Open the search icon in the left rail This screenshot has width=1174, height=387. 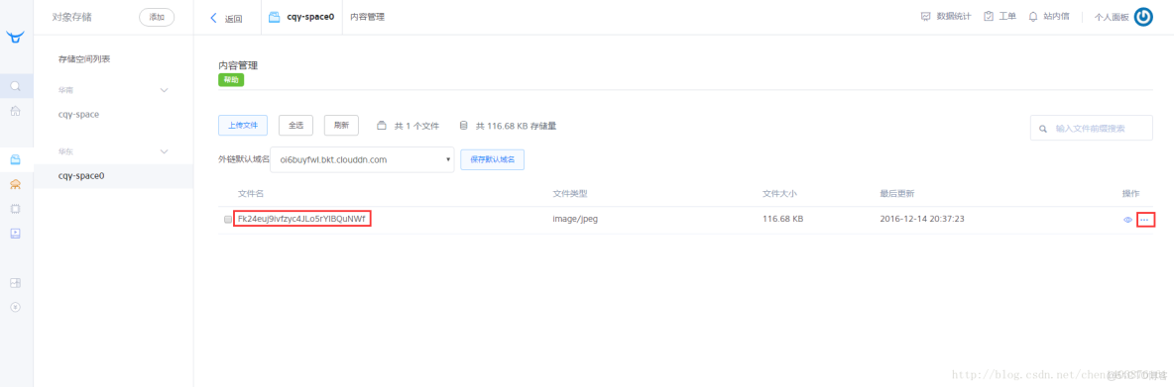point(15,86)
